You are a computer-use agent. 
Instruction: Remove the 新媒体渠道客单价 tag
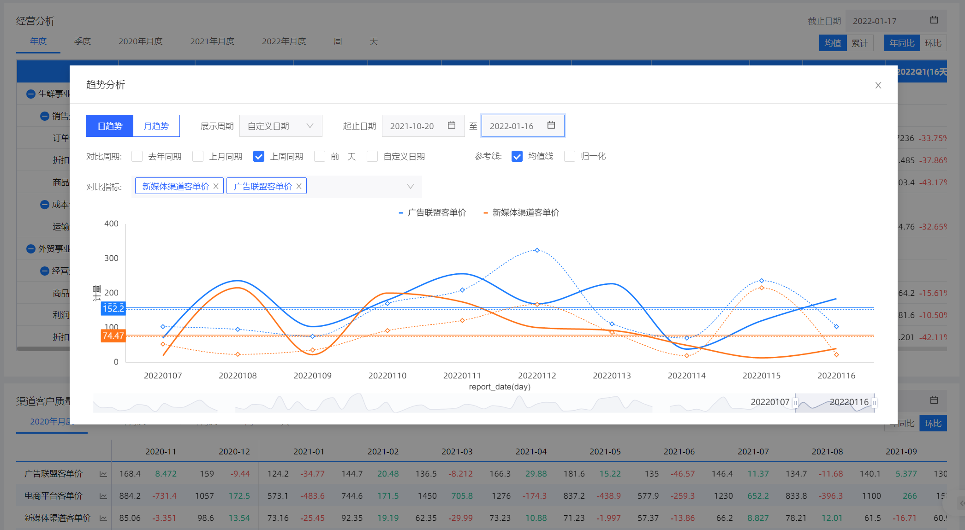(x=216, y=186)
